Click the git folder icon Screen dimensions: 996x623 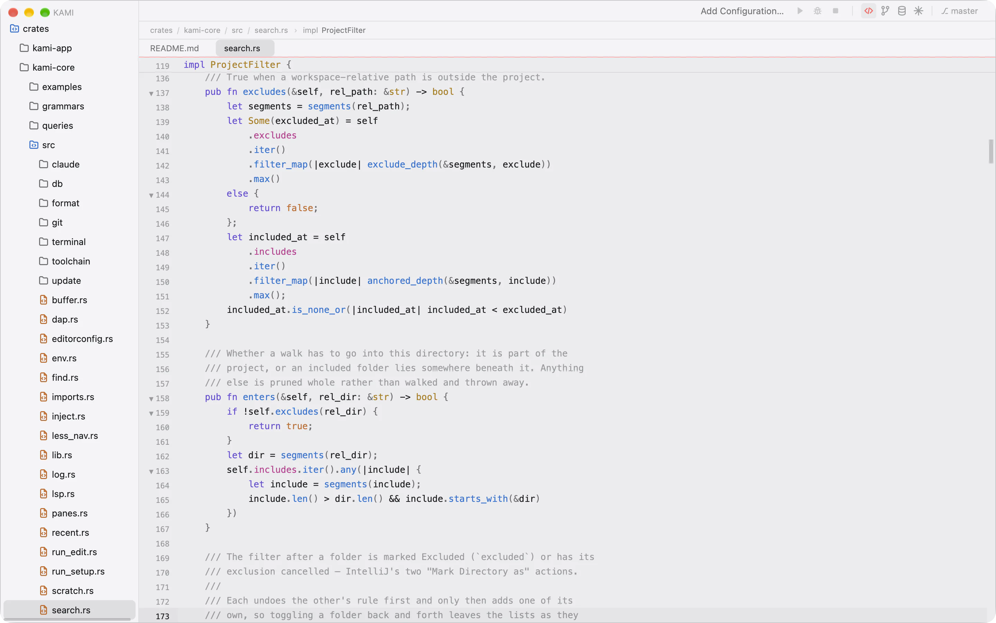click(43, 223)
